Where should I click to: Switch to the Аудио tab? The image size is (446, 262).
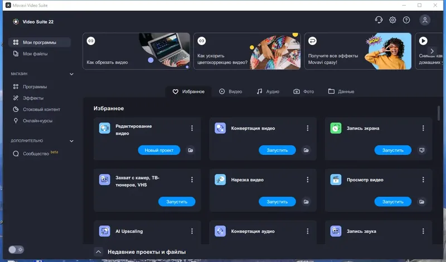point(268,91)
